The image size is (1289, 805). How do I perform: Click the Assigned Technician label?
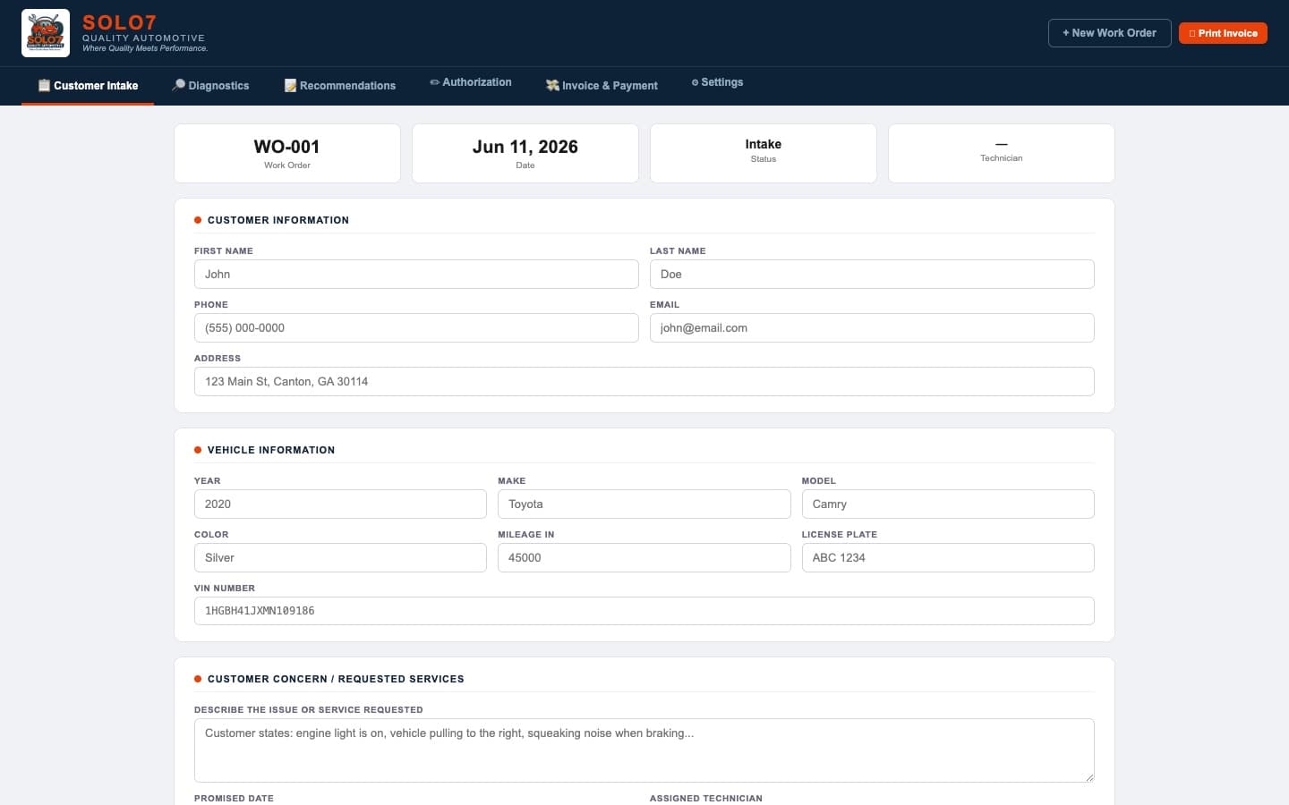click(706, 798)
